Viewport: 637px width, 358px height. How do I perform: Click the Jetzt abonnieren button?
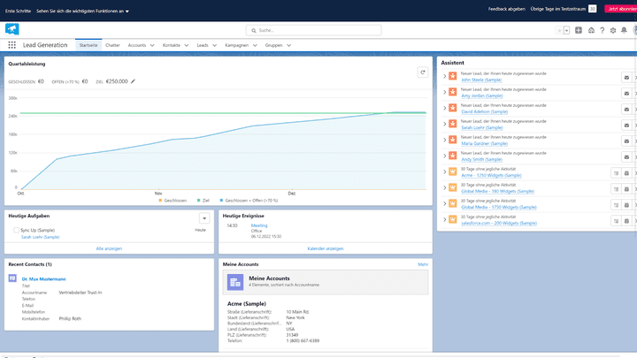click(621, 9)
